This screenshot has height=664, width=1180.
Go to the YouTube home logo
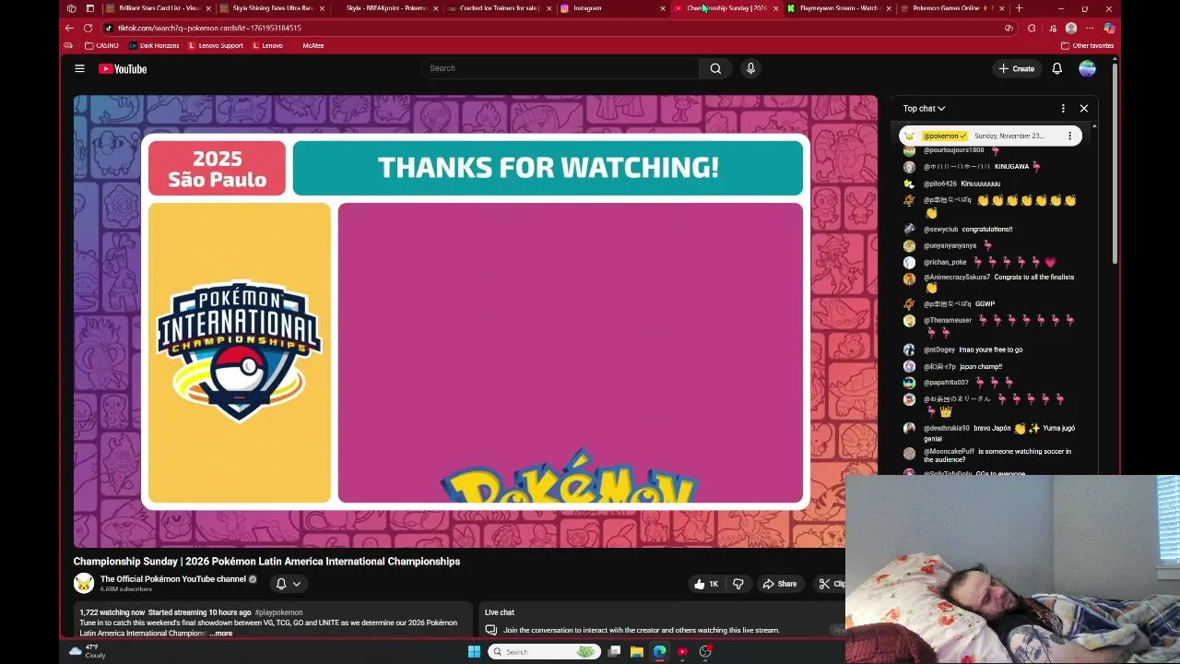[123, 68]
